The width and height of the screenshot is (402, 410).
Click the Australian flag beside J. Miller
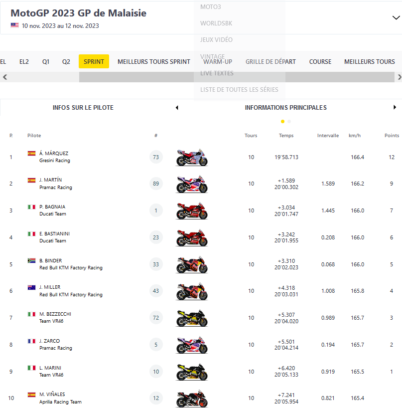click(31, 287)
